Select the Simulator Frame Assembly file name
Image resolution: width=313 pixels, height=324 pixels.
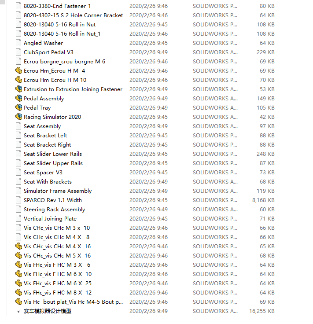[x=58, y=191]
